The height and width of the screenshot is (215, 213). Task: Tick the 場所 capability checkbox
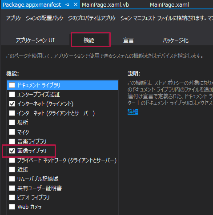[12, 122]
